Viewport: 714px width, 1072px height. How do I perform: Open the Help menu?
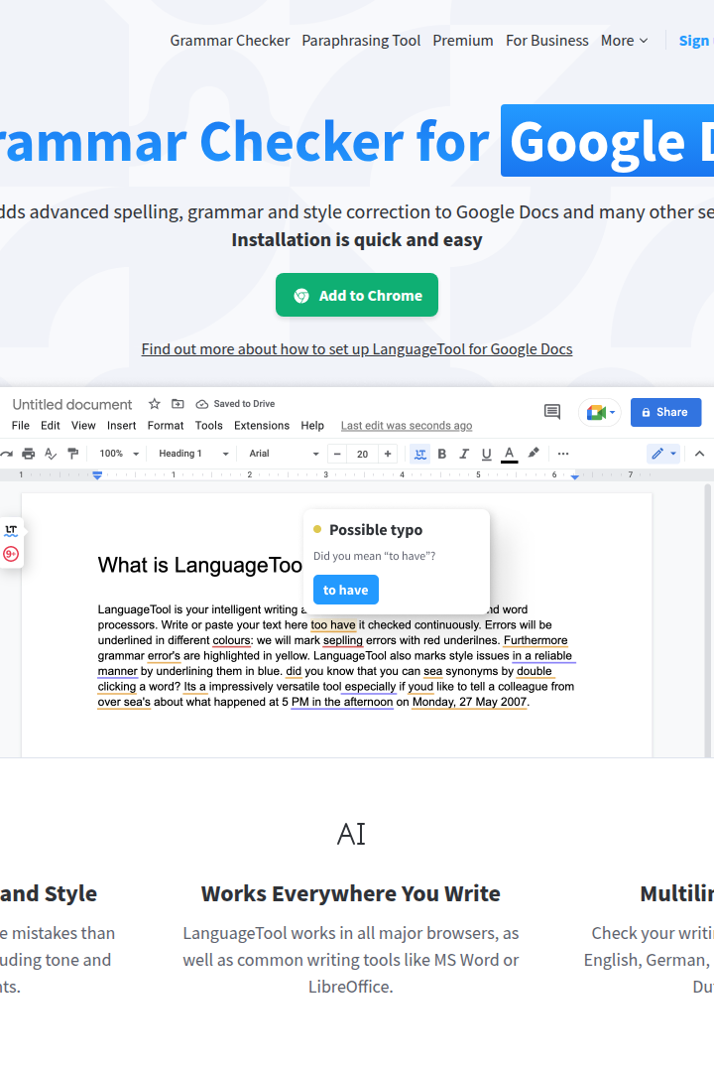click(x=312, y=425)
